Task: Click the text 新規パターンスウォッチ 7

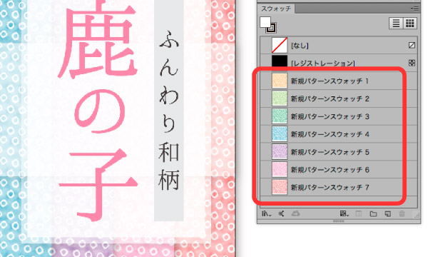Action: [330, 188]
